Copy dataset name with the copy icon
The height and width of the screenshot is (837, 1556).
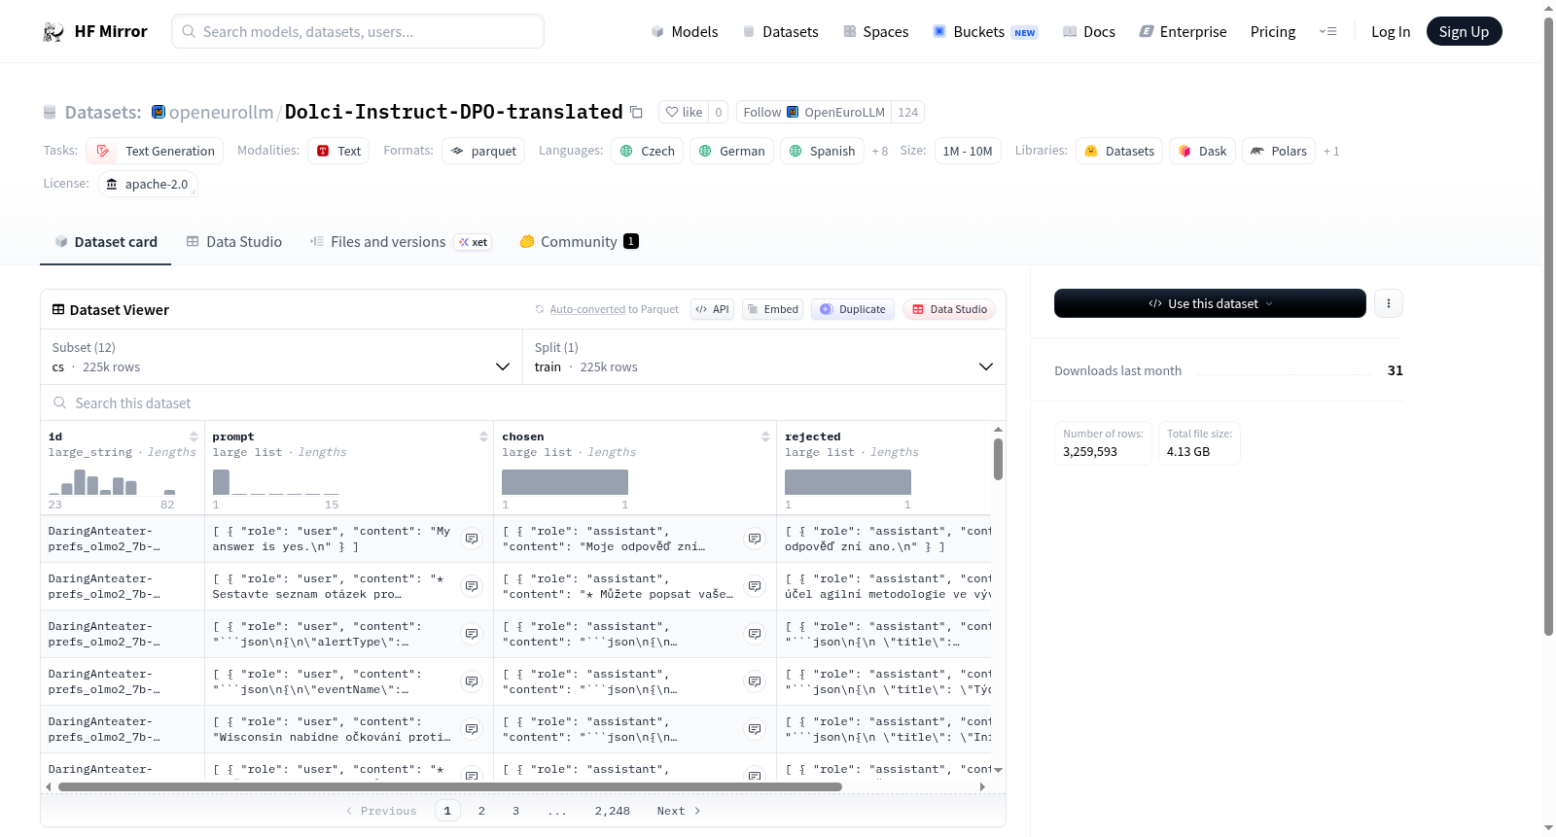[636, 112]
